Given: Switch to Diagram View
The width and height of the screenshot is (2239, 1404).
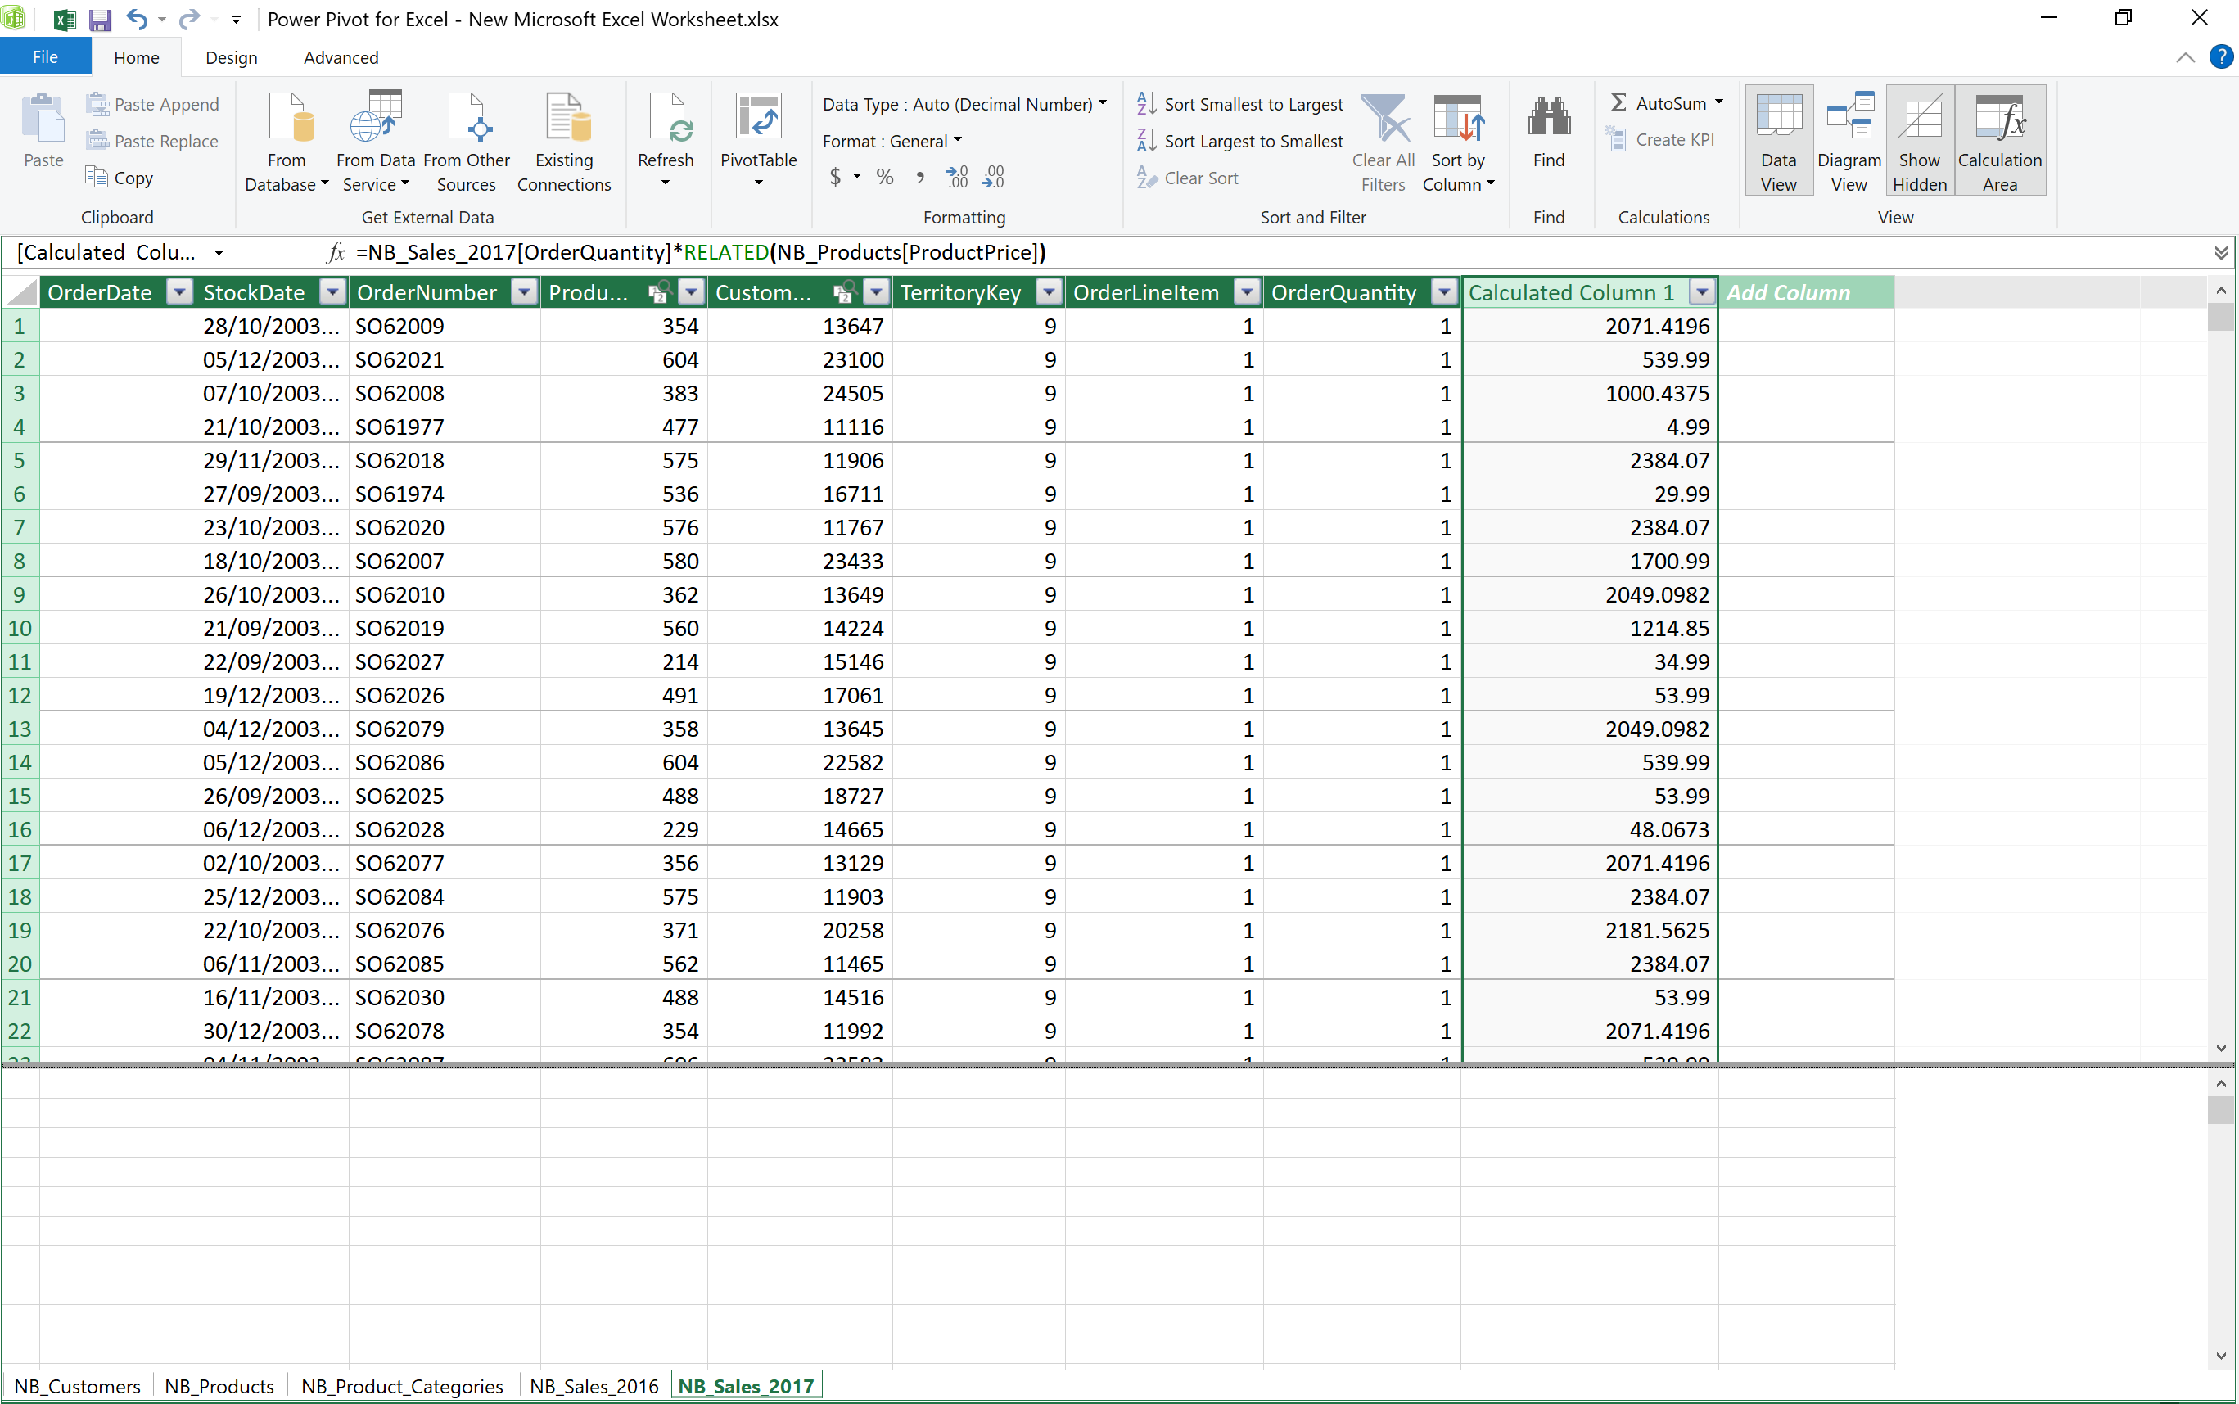Looking at the screenshot, I should point(1849,139).
